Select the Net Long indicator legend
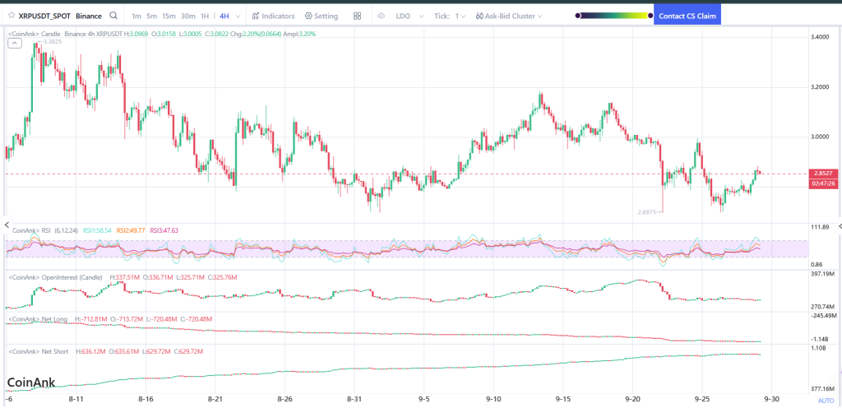Screen dimensions: 842x408 tap(38, 319)
